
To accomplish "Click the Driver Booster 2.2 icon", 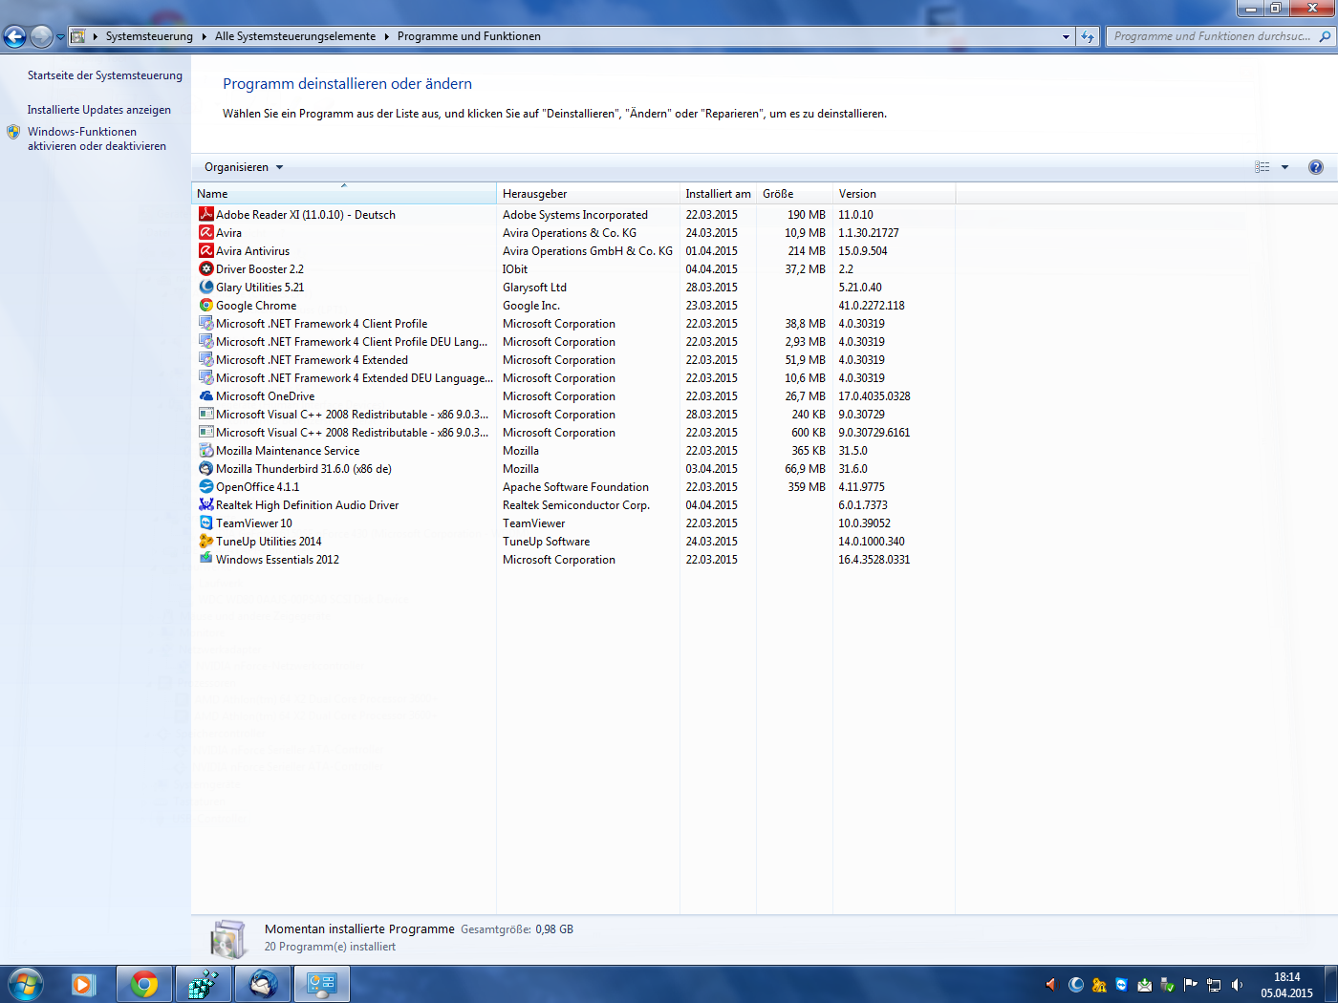I will [x=205, y=268].
